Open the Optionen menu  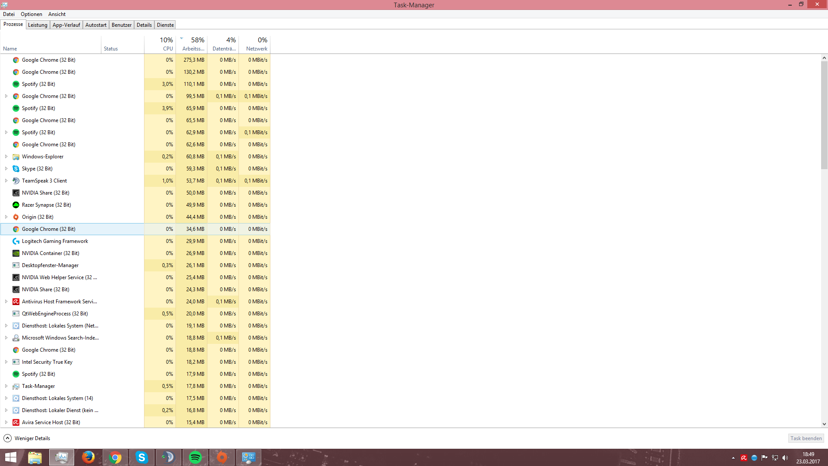(x=31, y=14)
